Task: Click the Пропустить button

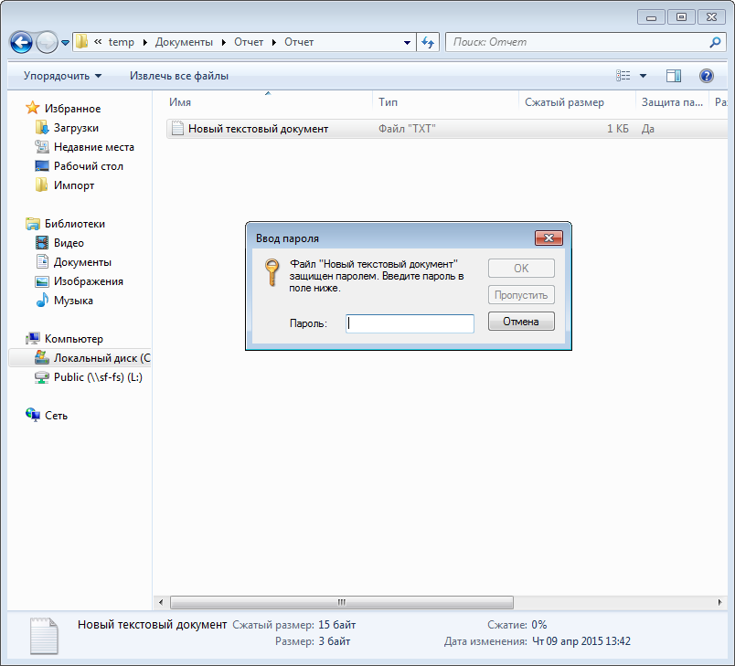Action: [521, 295]
